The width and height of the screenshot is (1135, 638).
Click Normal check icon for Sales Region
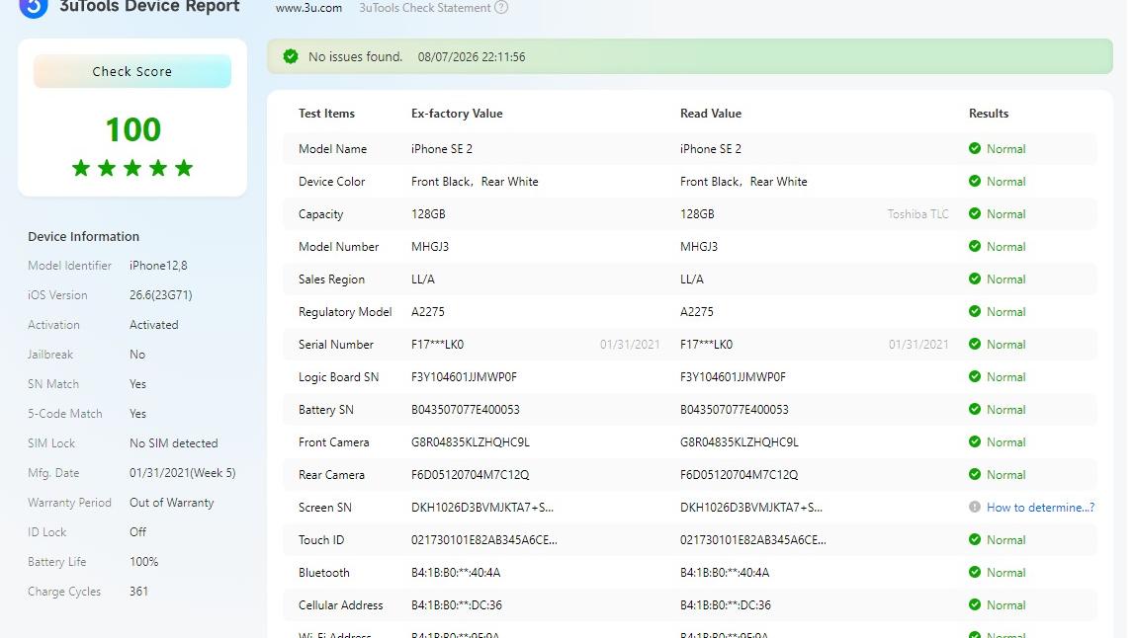click(x=974, y=279)
